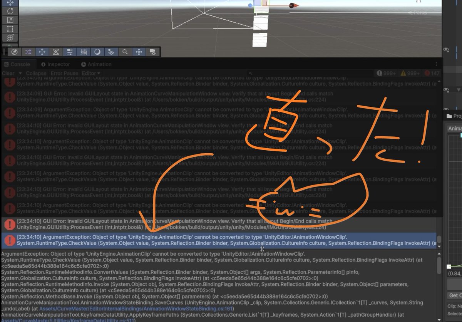Click the magnifier search overlay icon
This screenshot has height=322, width=462.
click(125, 52)
